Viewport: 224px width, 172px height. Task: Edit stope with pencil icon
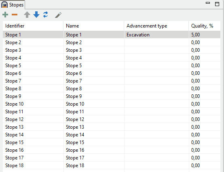coord(58,15)
